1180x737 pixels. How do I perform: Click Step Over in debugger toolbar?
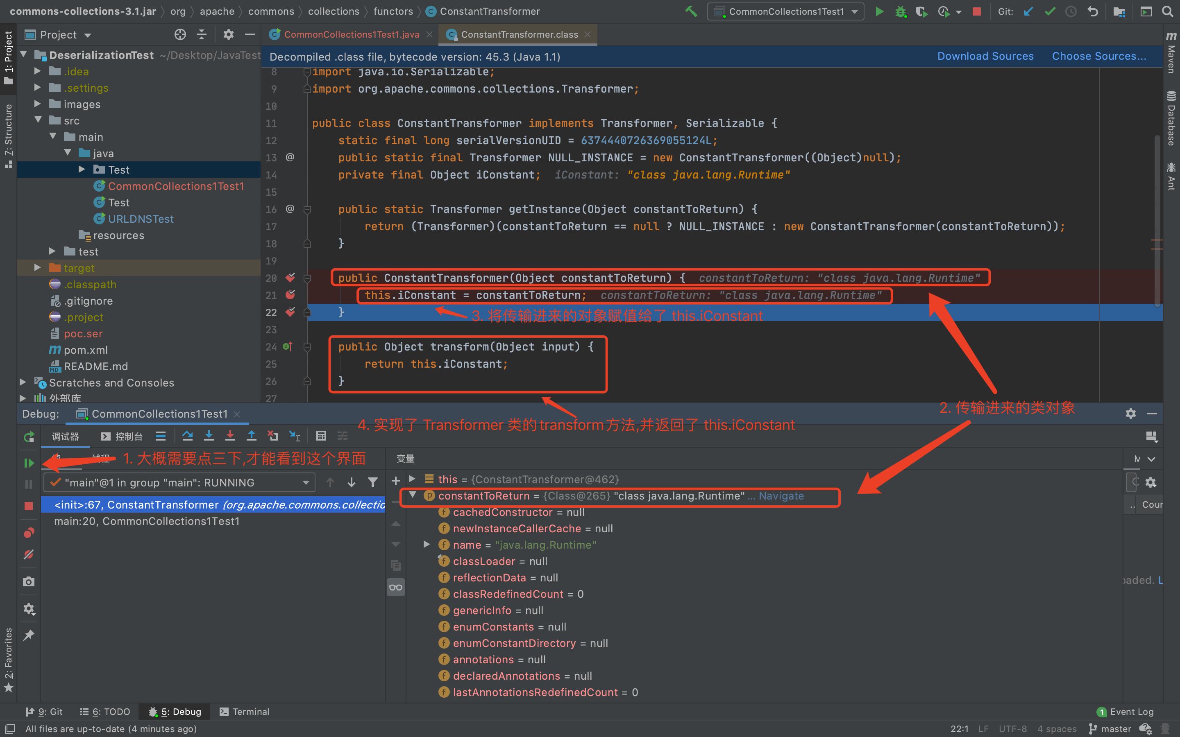point(187,436)
